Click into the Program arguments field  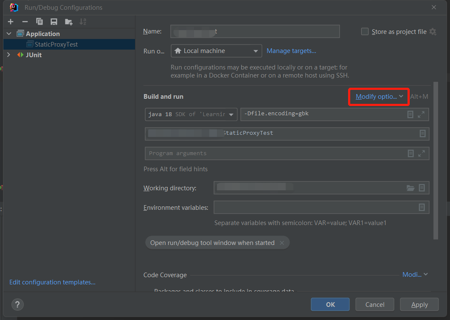click(272, 153)
